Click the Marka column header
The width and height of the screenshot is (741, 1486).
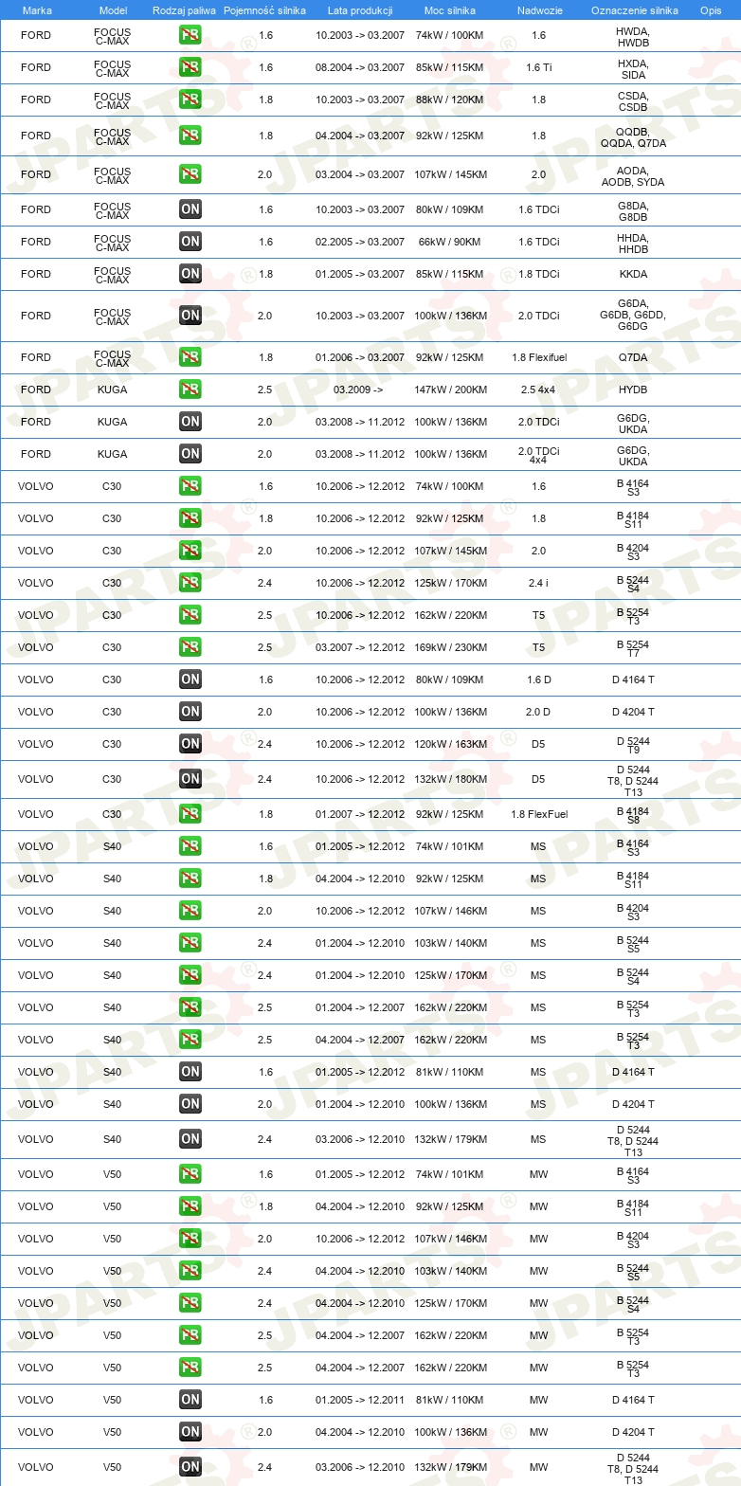(x=37, y=10)
